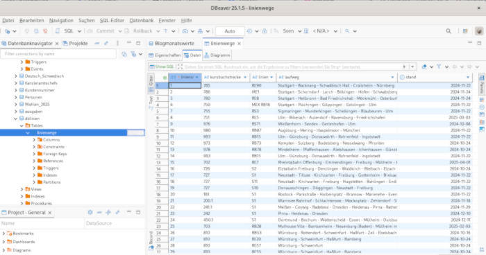The width and height of the screenshot is (486, 255).
Task: Select the References folder in tree
Action: [x=53, y=161]
